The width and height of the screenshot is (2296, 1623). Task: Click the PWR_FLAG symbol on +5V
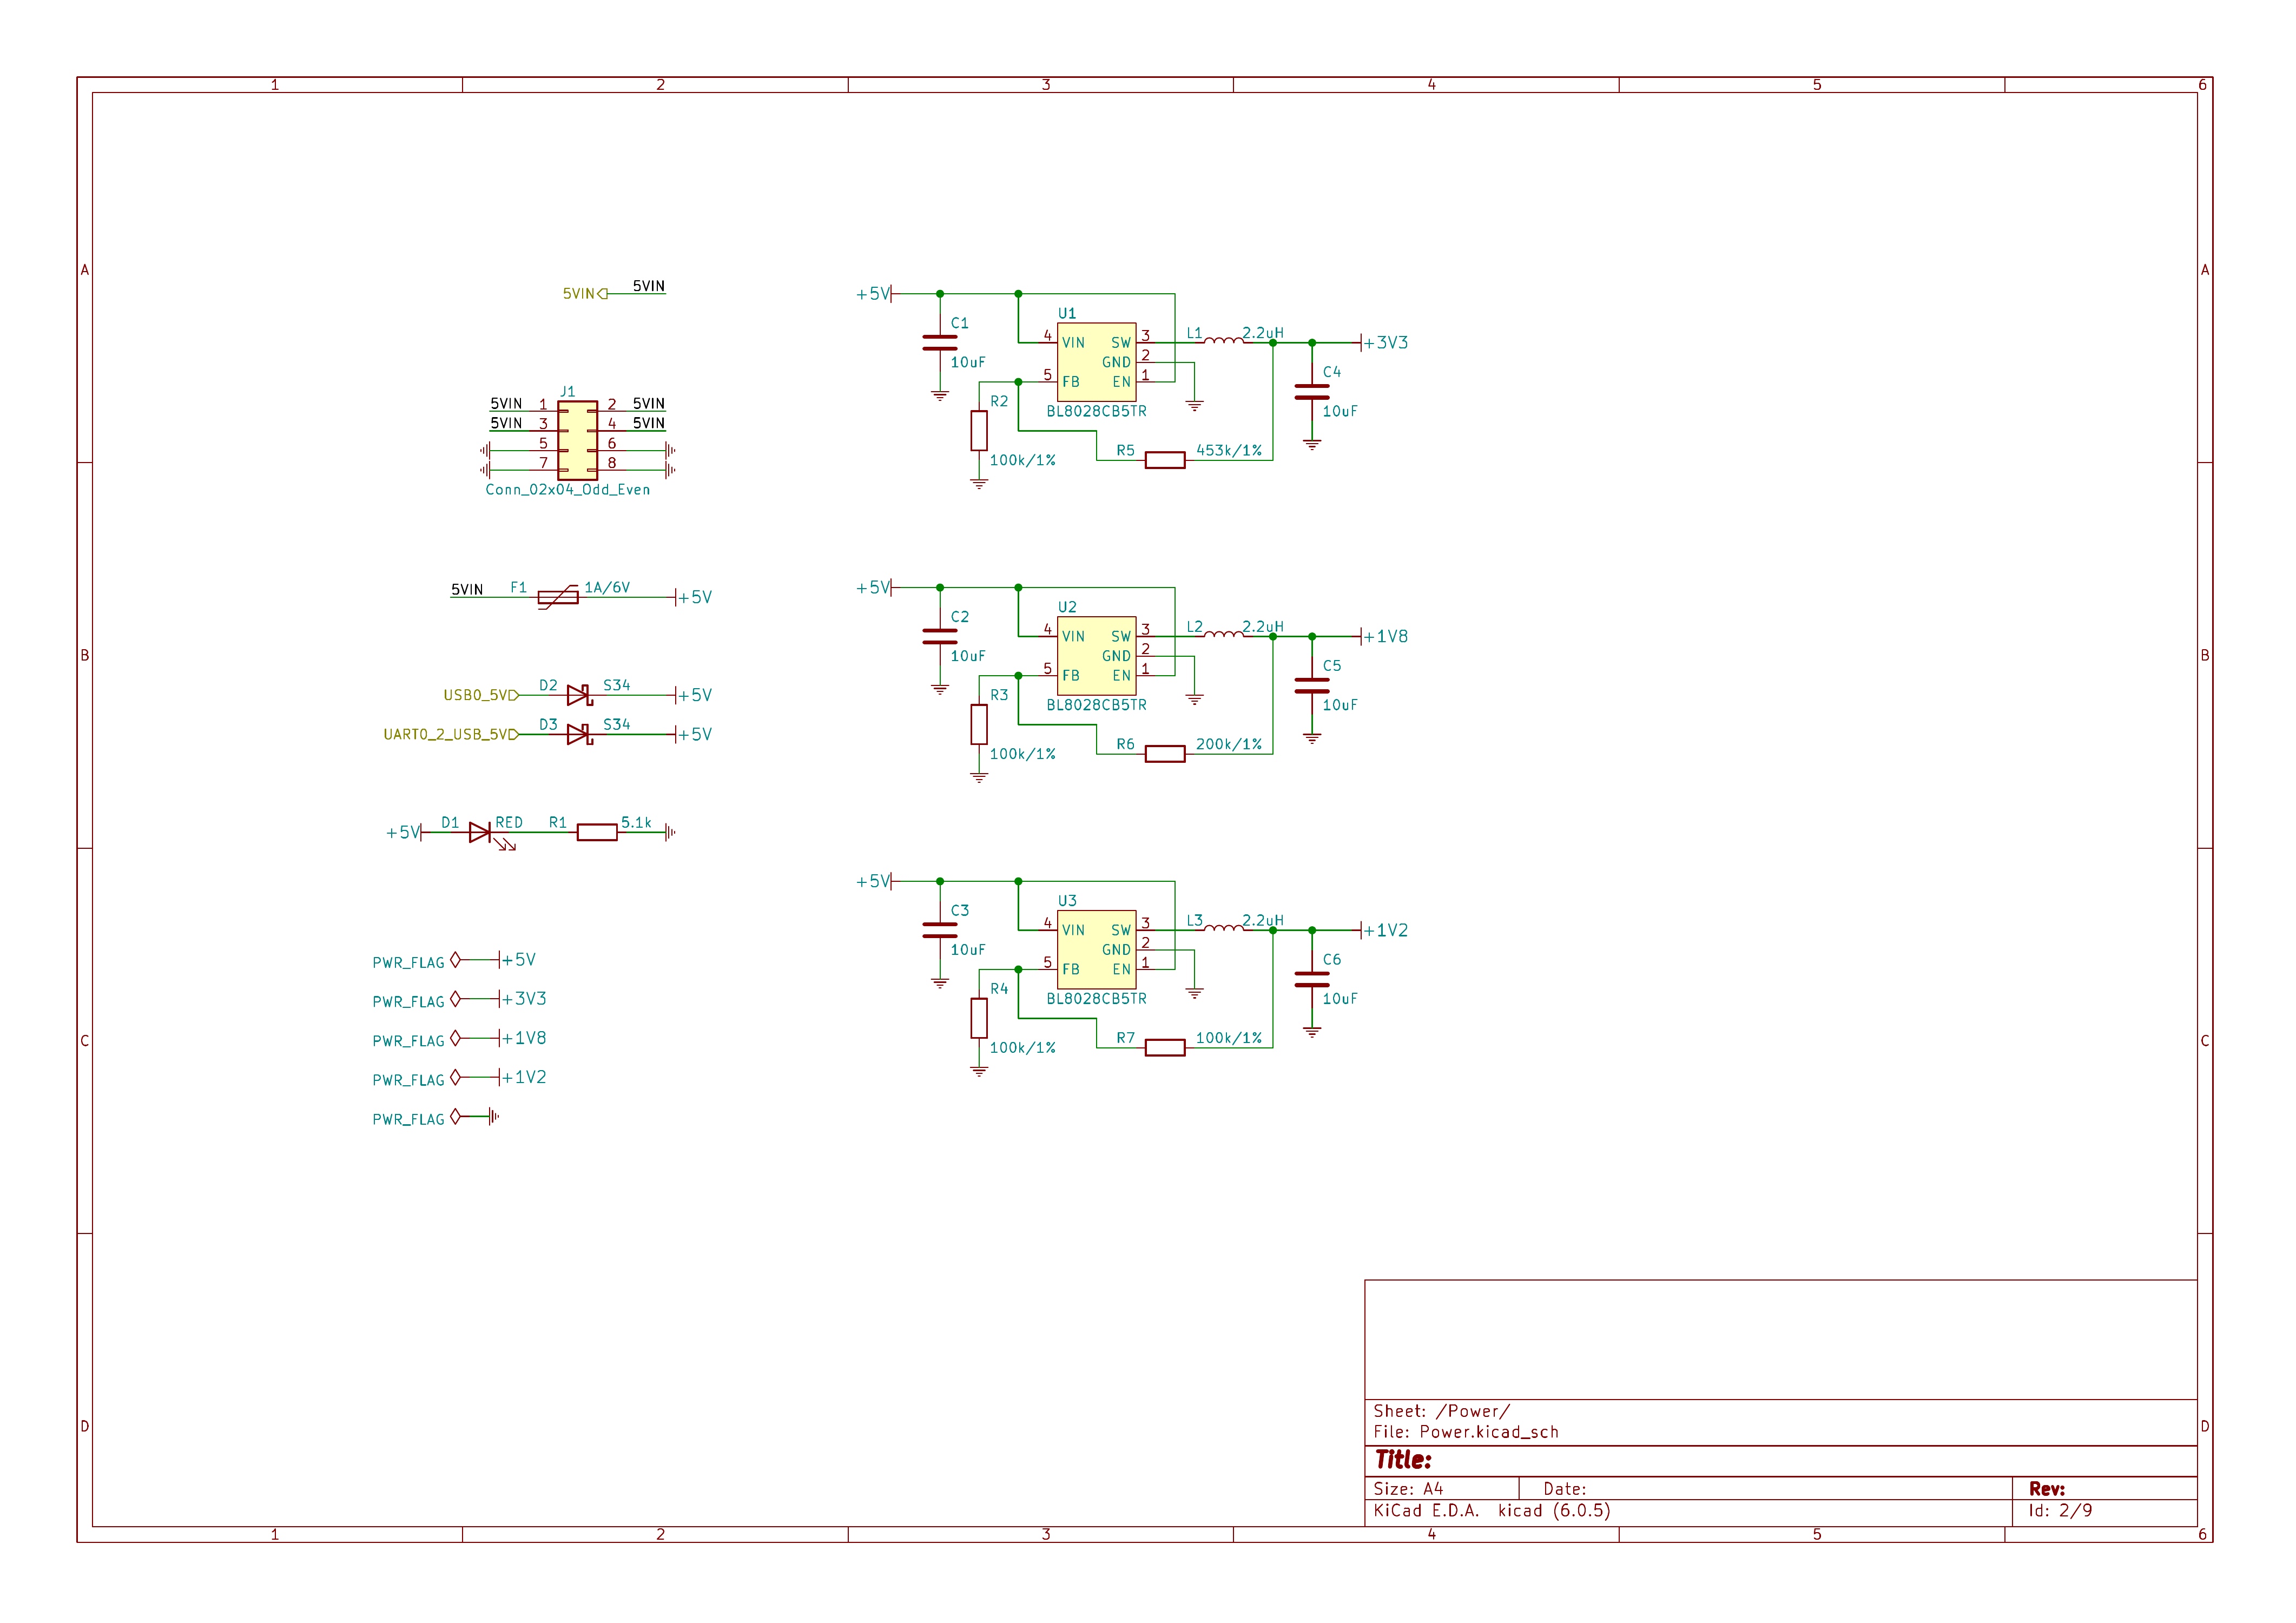(456, 960)
